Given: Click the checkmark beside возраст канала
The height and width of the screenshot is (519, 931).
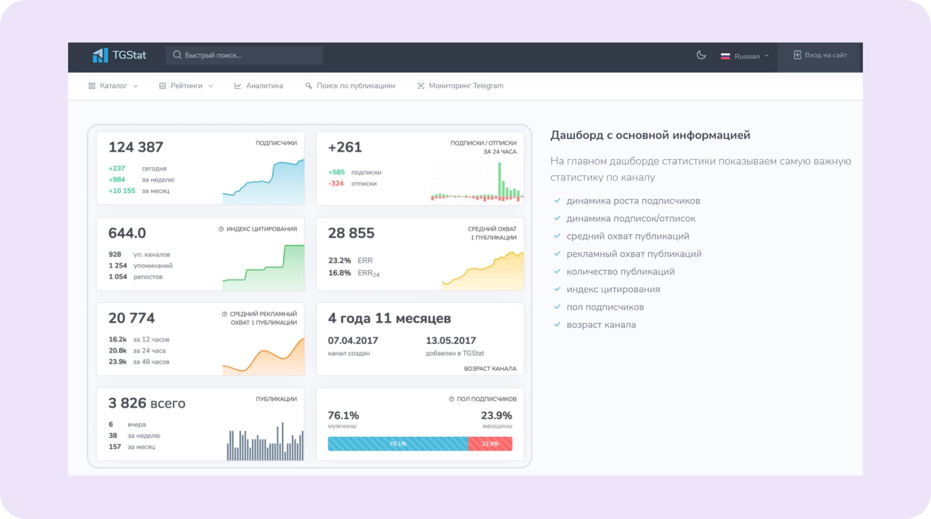Looking at the screenshot, I should (x=557, y=325).
